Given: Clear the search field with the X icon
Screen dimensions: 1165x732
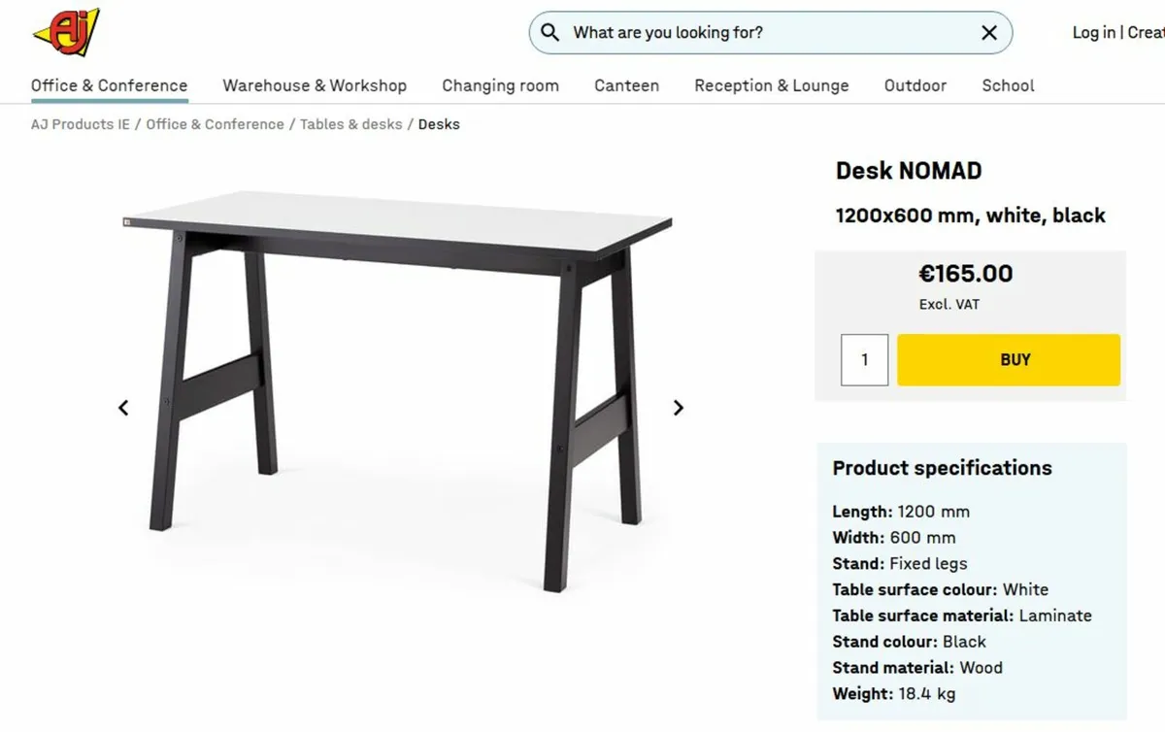Looking at the screenshot, I should tap(988, 32).
